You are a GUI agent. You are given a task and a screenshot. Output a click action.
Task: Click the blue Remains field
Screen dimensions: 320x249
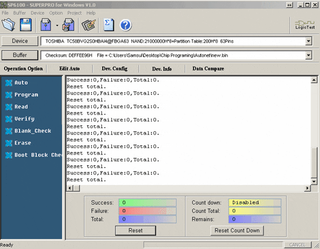coord(255,219)
